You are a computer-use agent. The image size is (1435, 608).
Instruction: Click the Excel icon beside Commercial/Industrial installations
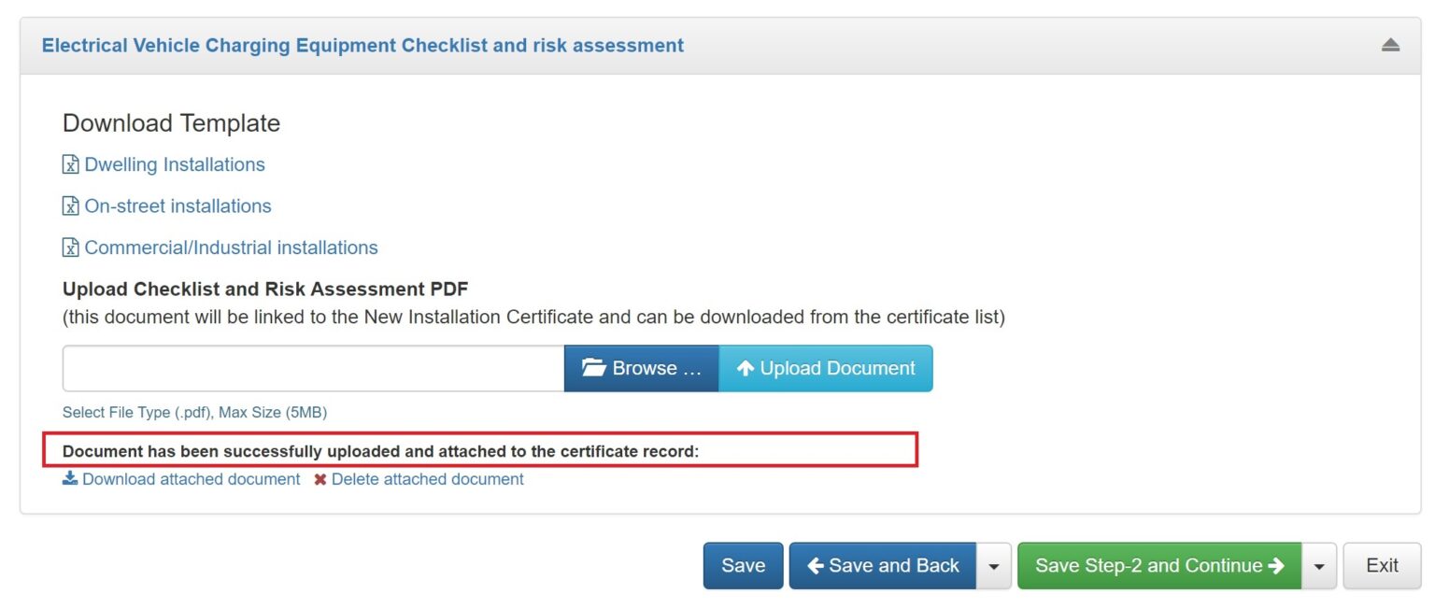70,247
